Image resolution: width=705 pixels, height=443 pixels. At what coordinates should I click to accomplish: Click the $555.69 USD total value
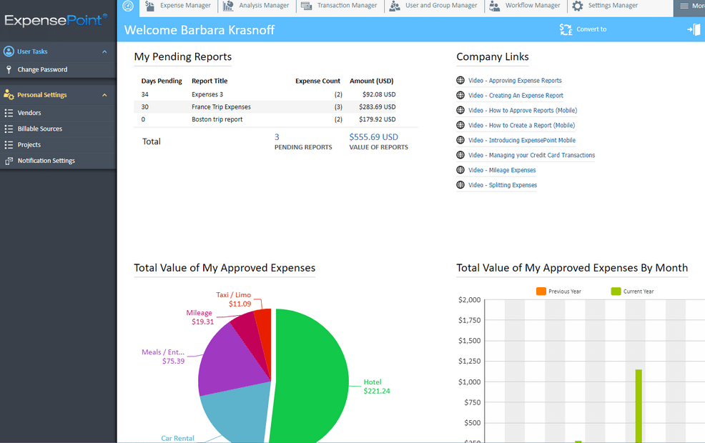tap(374, 137)
